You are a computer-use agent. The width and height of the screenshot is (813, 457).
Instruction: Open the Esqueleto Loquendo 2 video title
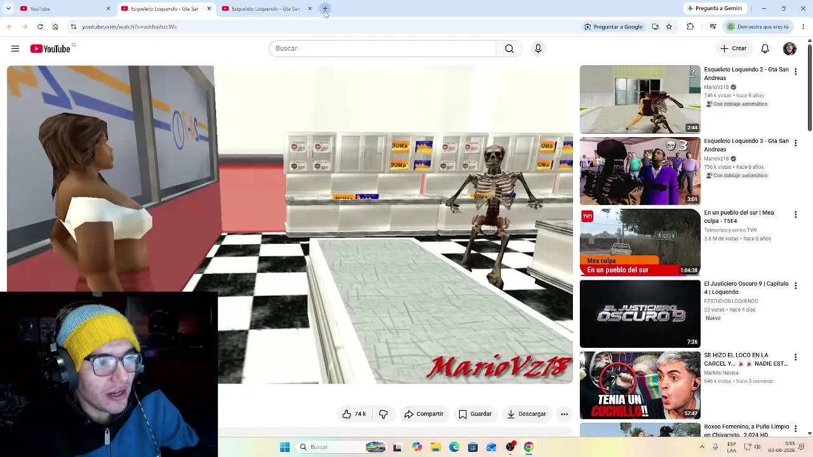746,74
